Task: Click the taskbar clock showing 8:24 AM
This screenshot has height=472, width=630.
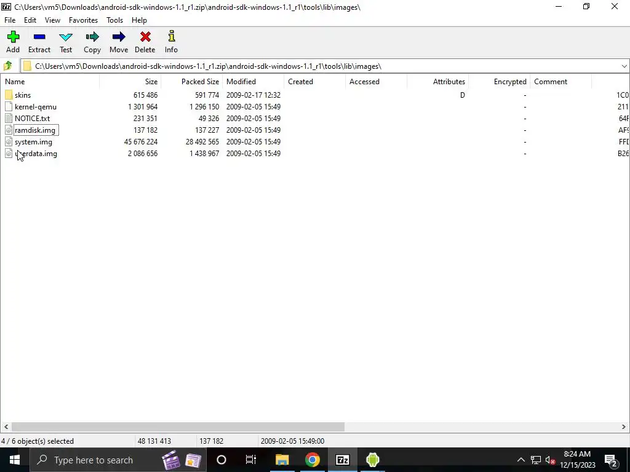Action: tap(577, 460)
